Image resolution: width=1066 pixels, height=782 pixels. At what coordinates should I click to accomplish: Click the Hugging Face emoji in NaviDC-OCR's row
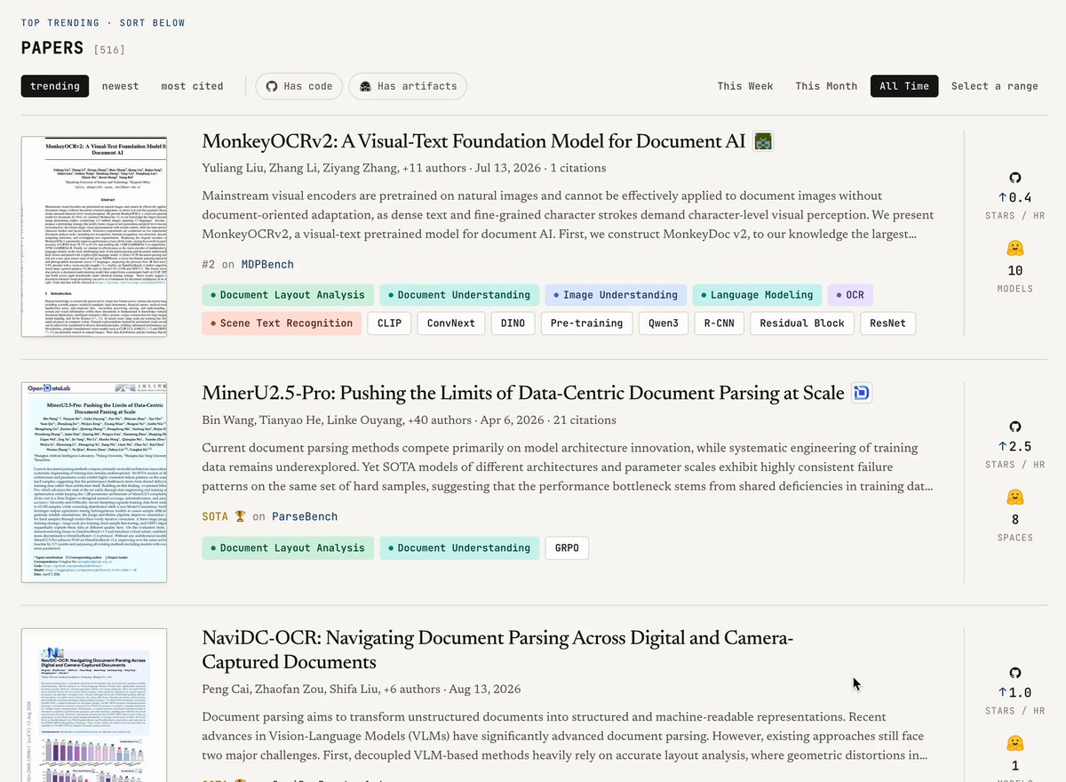1015,744
